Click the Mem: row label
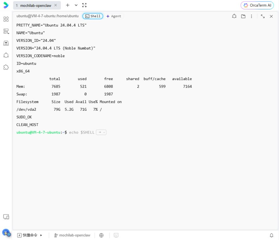279x240 pixels. pos(21,86)
